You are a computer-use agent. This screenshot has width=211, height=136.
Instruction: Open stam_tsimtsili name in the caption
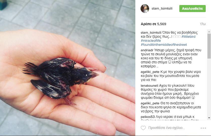tap(151, 32)
